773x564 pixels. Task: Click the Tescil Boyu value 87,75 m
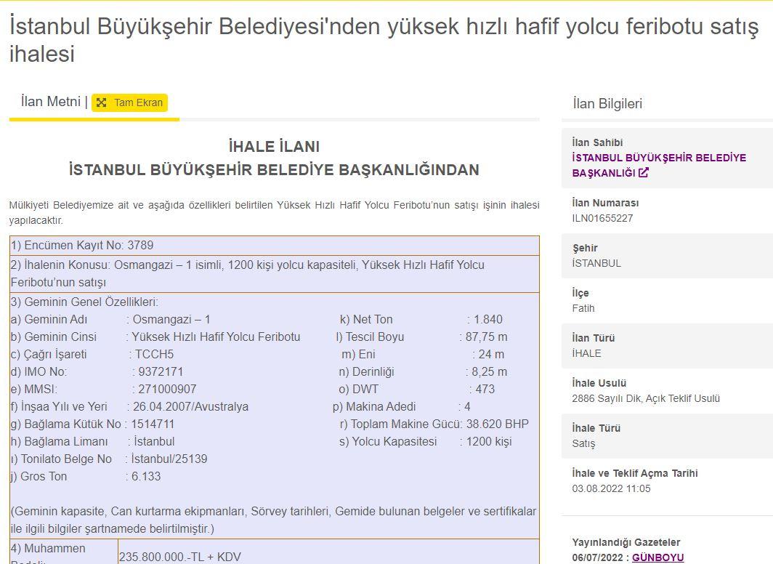click(x=487, y=337)
